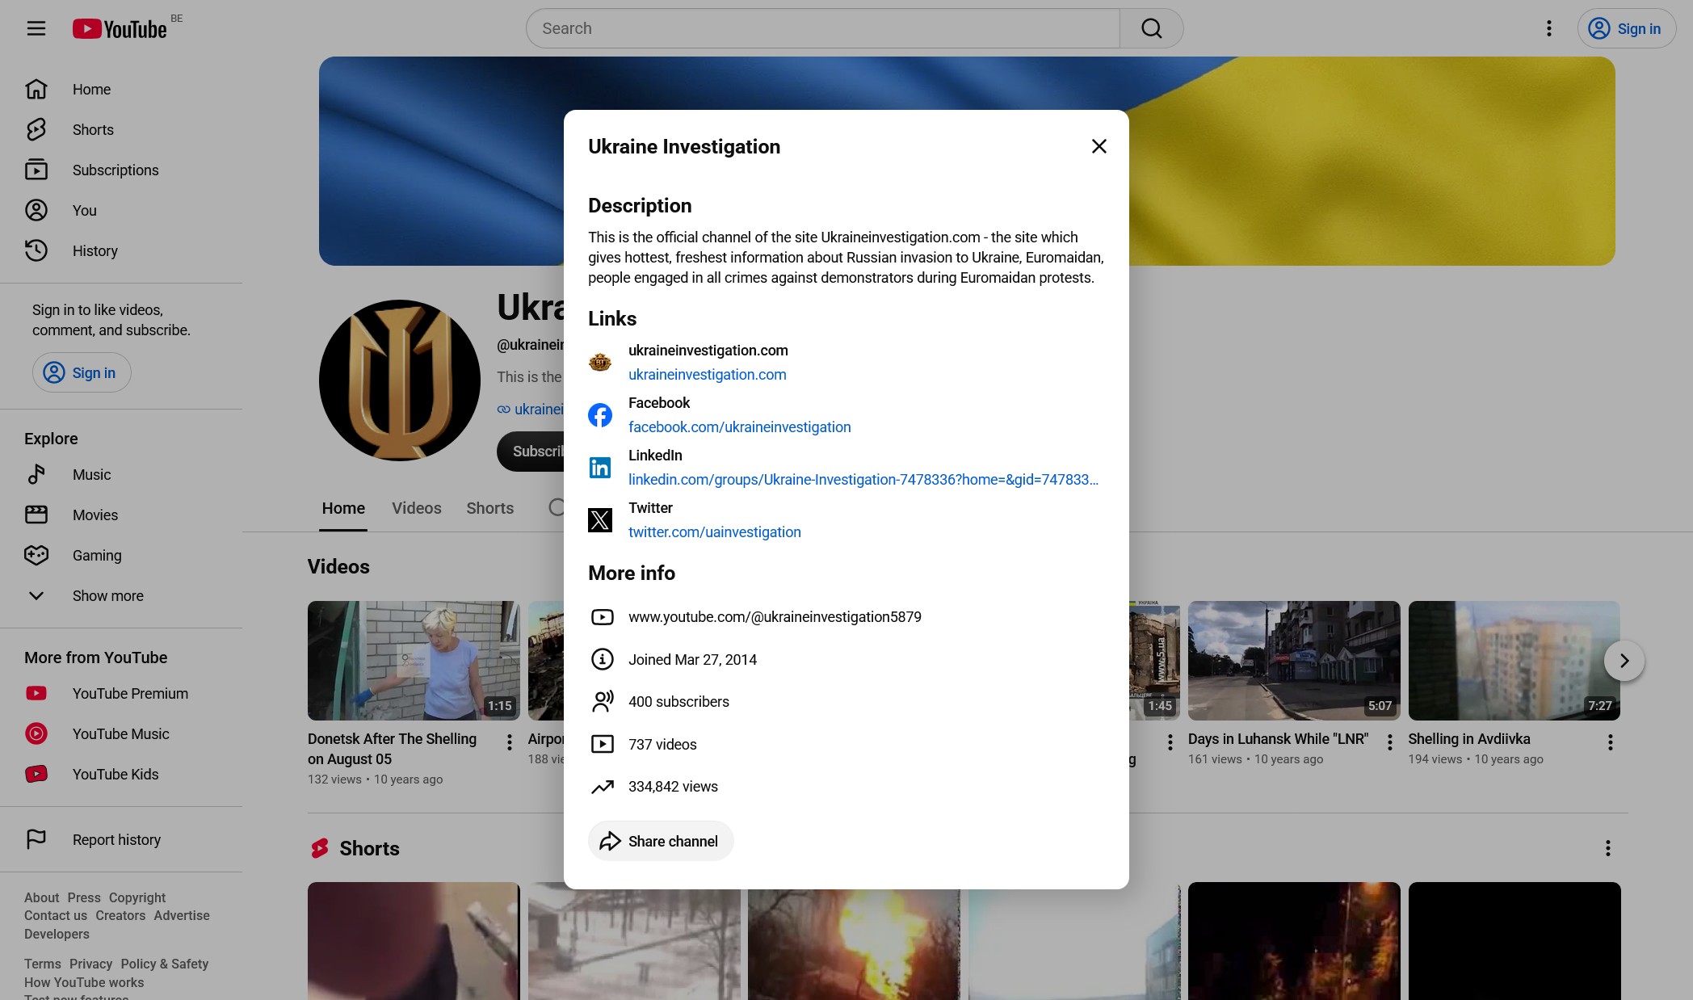This screenshot has width=1693, height=1000.
Task: Click the YouTube logo
Action: tap(120, 29)
